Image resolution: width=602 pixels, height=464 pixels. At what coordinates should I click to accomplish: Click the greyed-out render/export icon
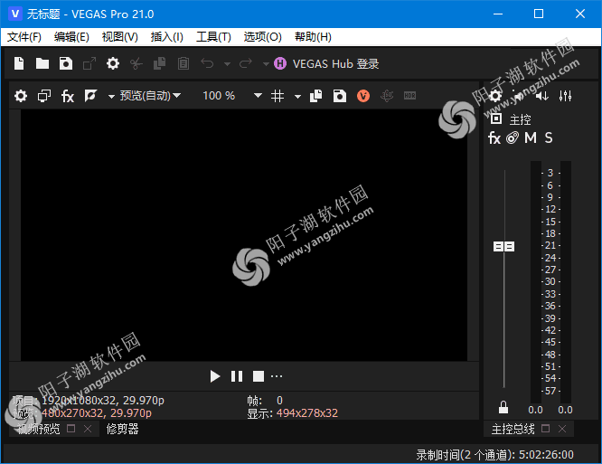89,63
